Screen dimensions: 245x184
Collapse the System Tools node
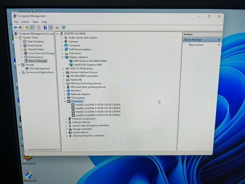[x=16, y=38]
